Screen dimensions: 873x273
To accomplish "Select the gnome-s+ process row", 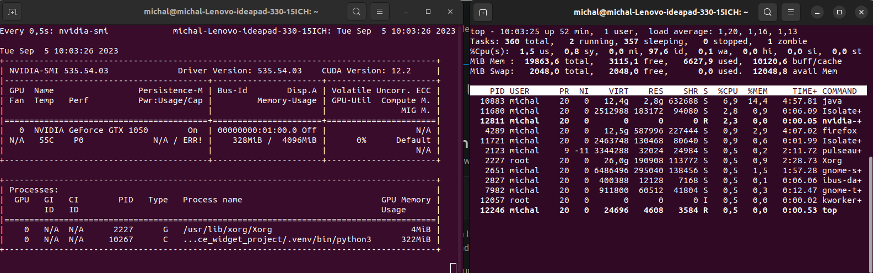I will pyautogui.click(x=668, y=170).
